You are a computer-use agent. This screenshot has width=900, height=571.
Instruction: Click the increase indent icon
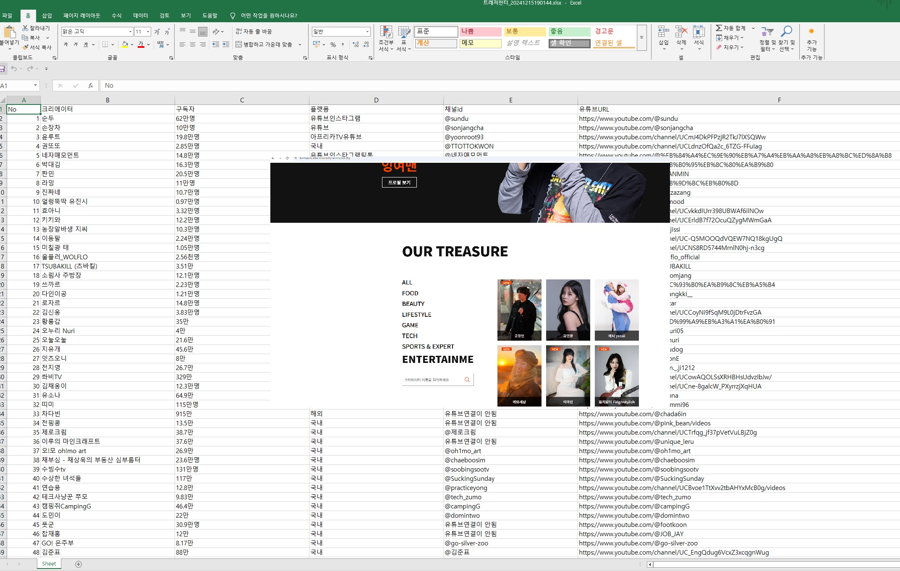click(226, 44)
